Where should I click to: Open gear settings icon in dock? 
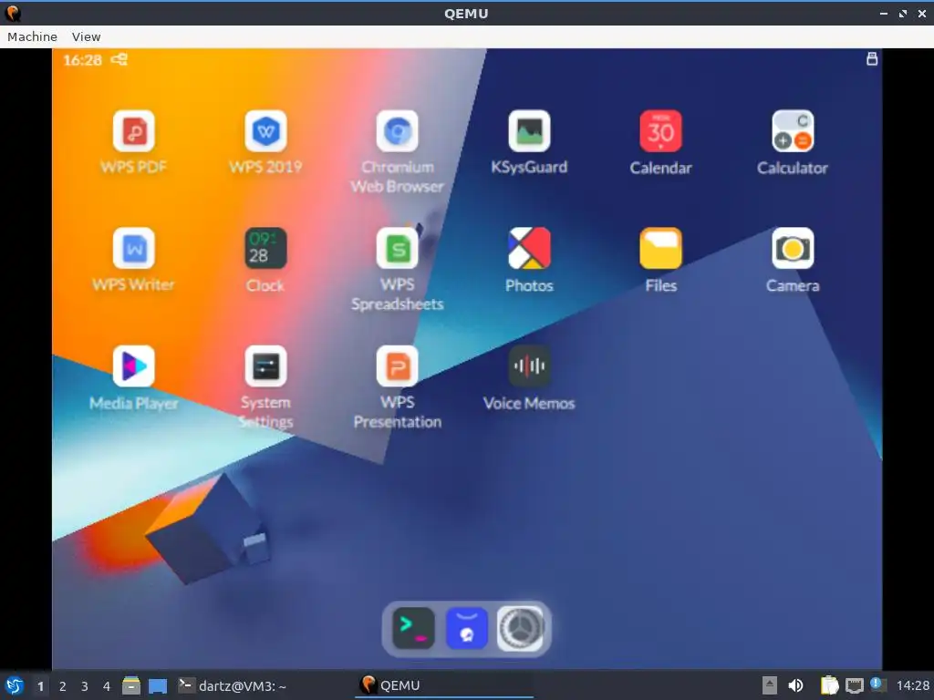[520, 629]
